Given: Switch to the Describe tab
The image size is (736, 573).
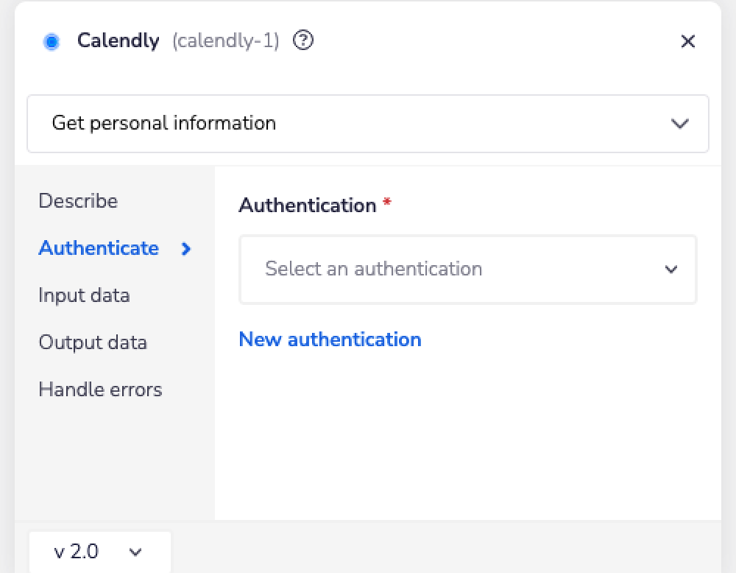Looking at the screenshot, I should (x=77, y=201).
